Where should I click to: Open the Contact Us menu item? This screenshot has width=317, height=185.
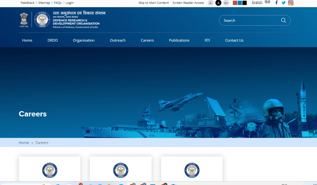click(x=234, y=40)
